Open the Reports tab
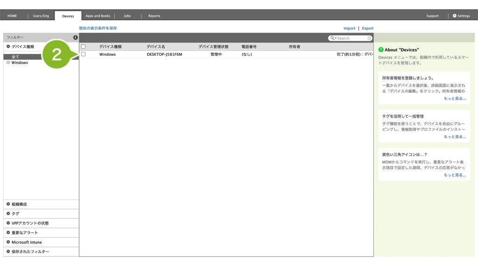This screenshot has height=269, width=478. 154,16
